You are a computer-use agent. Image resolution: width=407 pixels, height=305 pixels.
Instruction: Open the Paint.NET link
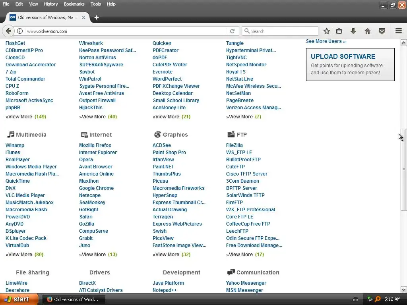163,167
